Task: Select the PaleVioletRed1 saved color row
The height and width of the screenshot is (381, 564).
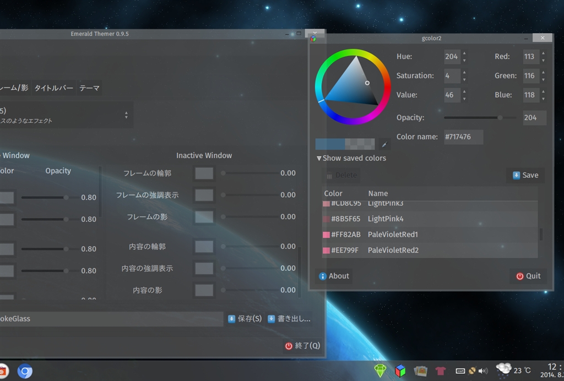Action: pyautogui.click(x=430, y=235)
